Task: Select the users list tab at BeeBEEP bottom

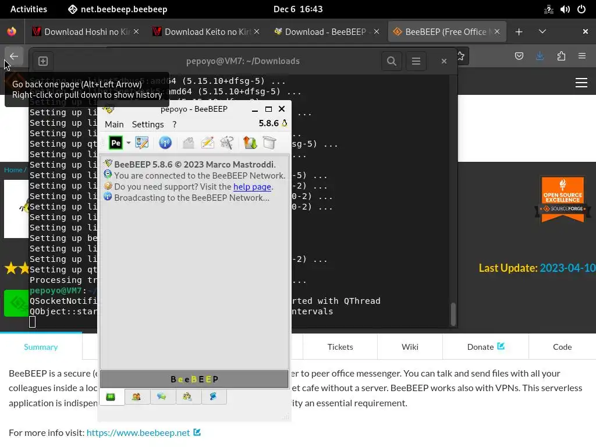Action: point(136,397)
